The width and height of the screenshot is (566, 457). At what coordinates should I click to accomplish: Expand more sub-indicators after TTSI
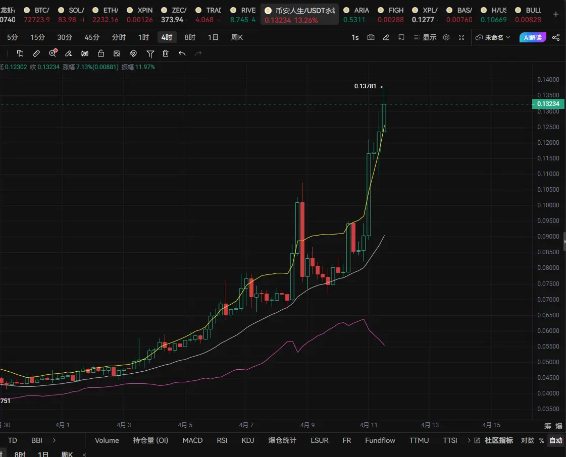tap(469, 440)
